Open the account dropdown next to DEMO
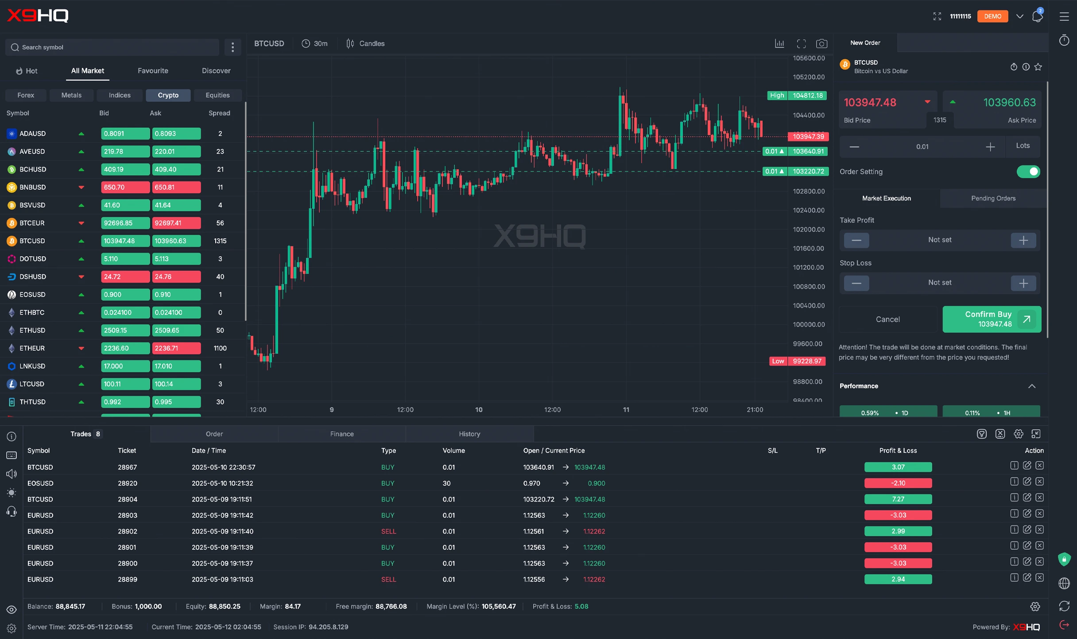1077x639 pixels. tap(1019, 16)
